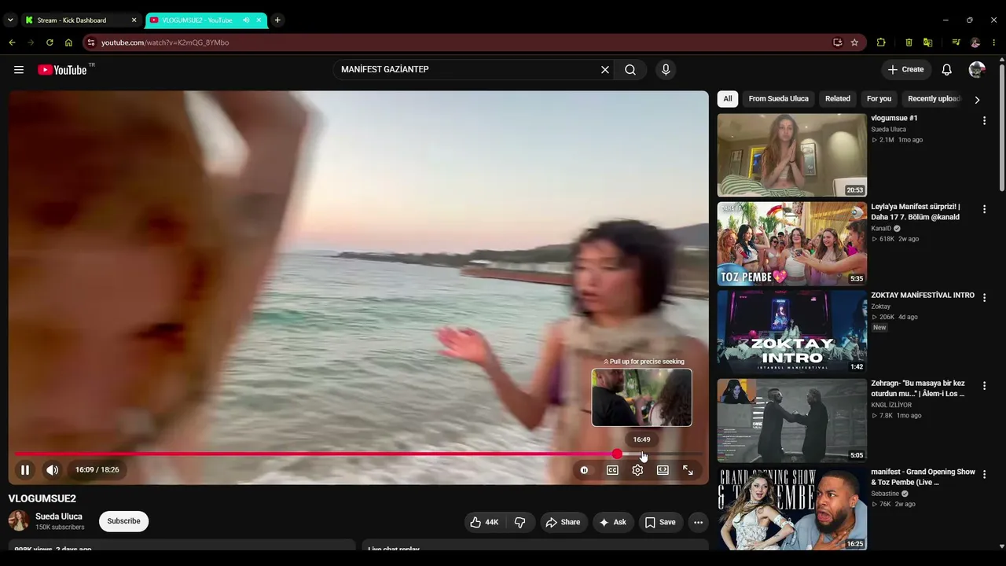
Task: Go to YouTube home via logo
Action: click(62, 70)
